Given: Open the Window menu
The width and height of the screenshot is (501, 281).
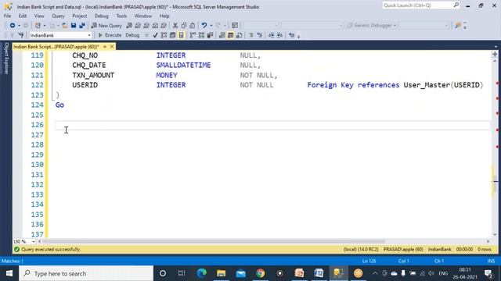Looking at the screenshot, I should click(x=142, y=16).
